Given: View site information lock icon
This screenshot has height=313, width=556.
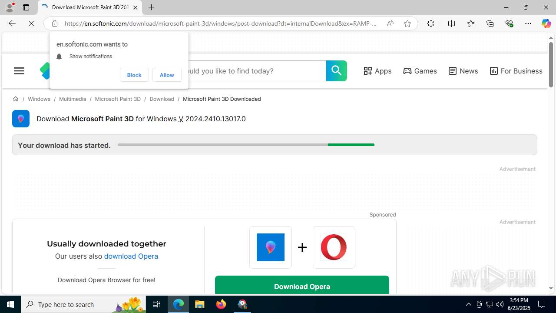Looking at the screenshot, I should 54,23.
